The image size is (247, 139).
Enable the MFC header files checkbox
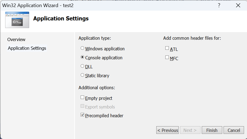click(x=167, y=57)
